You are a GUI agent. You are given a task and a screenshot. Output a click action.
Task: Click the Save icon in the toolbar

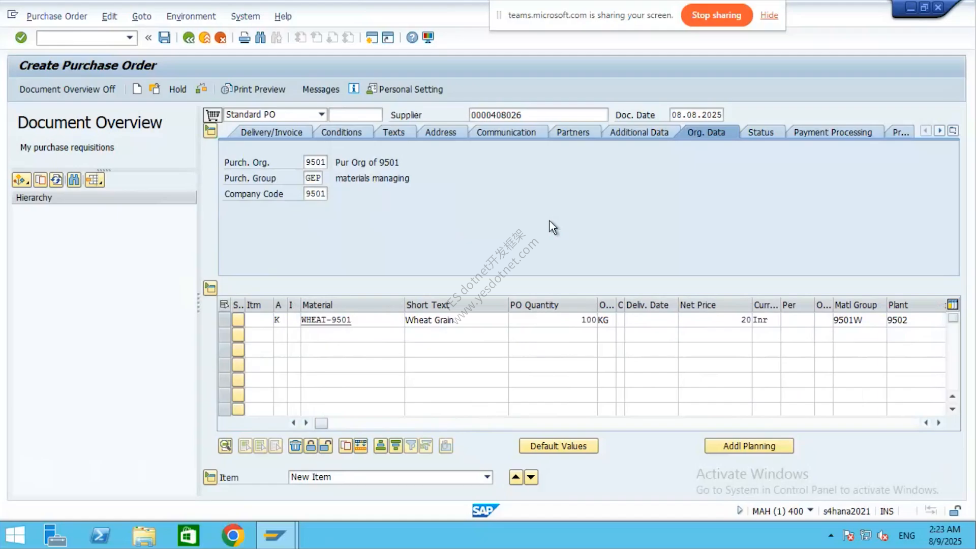[164, 38]
